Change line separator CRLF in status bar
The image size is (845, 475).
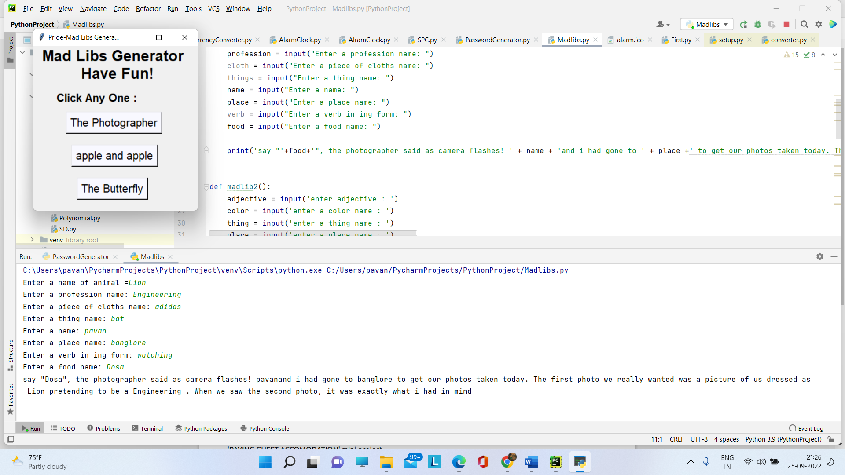pyautogui.click(x=676, y=439)
